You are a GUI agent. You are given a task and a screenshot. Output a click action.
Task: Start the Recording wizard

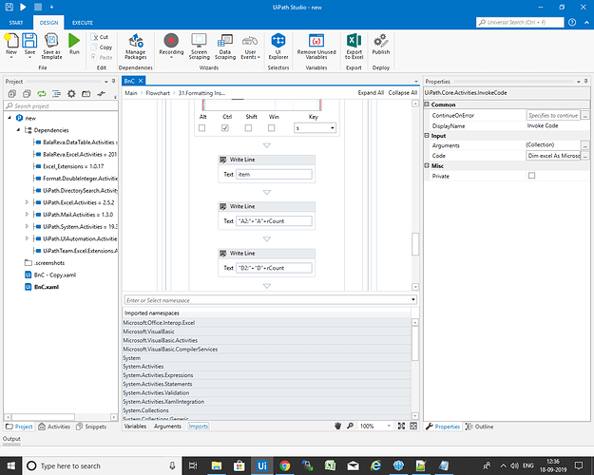tap(171, 46)
